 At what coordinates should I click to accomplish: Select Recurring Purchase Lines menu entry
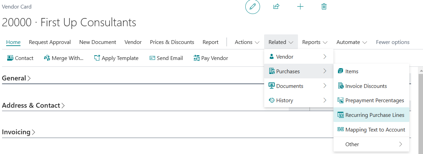(371, 115)
